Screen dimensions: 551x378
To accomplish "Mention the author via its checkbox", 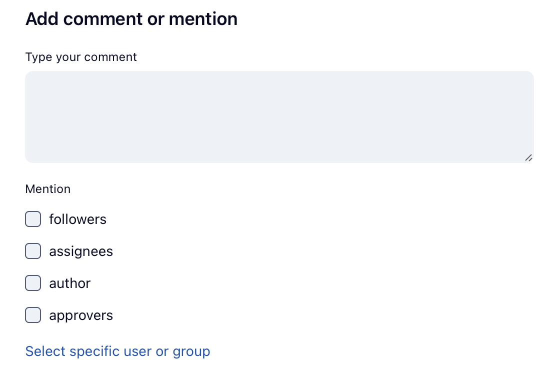I will click(33, 283).
